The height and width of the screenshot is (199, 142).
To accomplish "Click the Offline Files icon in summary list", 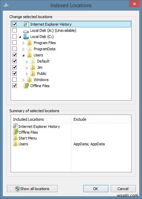I will (x=15, y=132).
